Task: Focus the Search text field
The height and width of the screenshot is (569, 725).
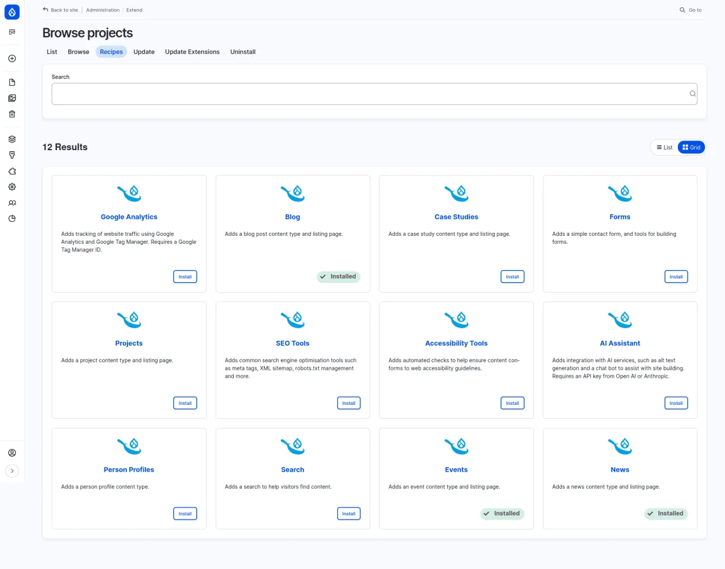Action: 374,94
